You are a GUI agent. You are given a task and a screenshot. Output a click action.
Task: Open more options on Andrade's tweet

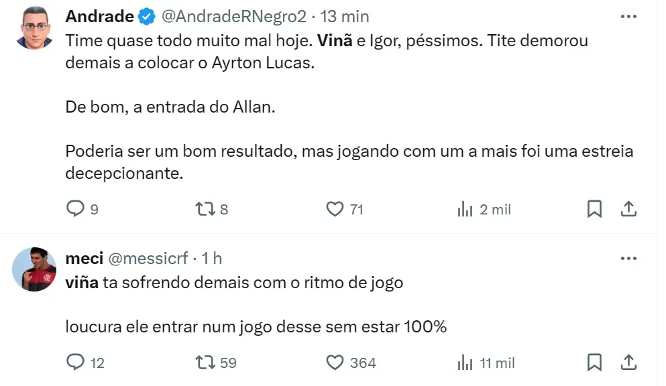click(x=628, y=15)
